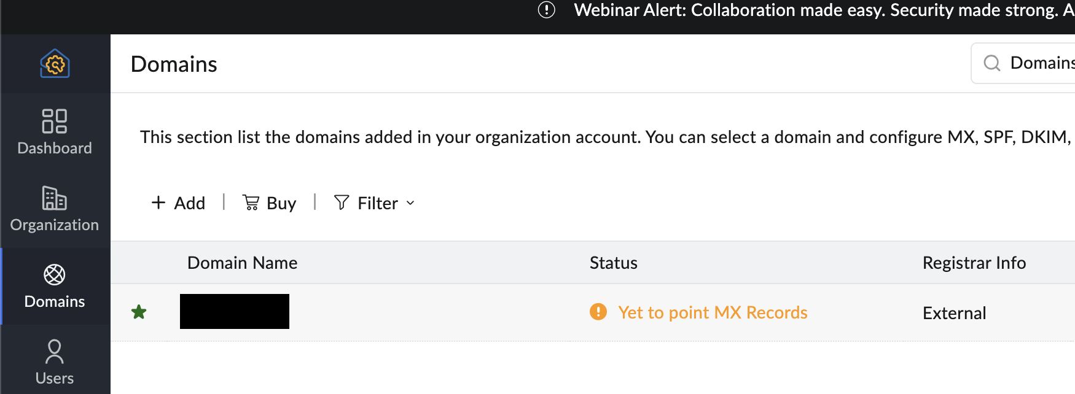Open the Dashboard sidebar section
This screenshot has height=394, width=1075.
(x=55, y=132)
